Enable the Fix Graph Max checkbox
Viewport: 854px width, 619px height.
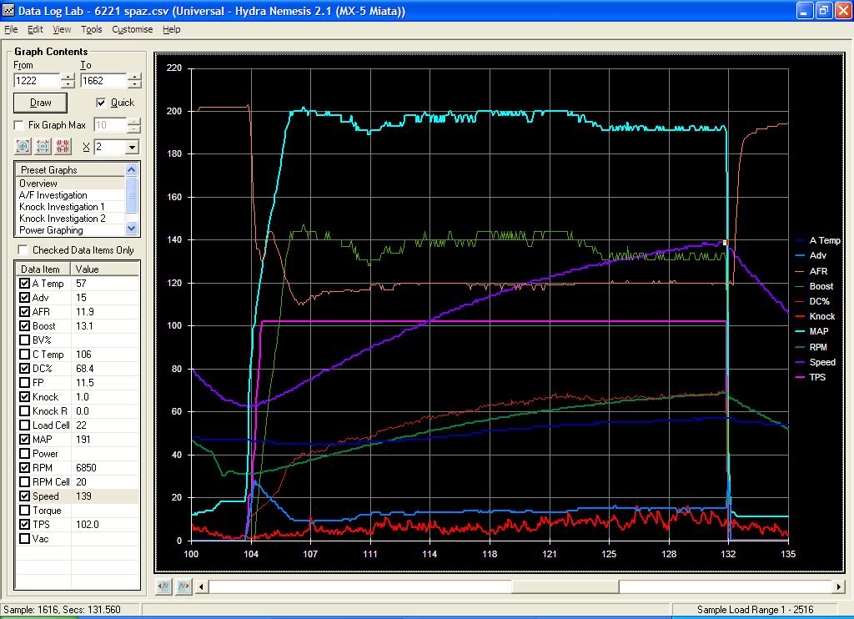[x=19, y=125]
